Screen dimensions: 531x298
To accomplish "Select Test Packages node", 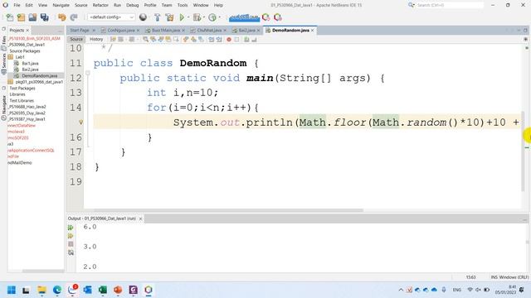I will pyautogui.click(x=22, y=89).
